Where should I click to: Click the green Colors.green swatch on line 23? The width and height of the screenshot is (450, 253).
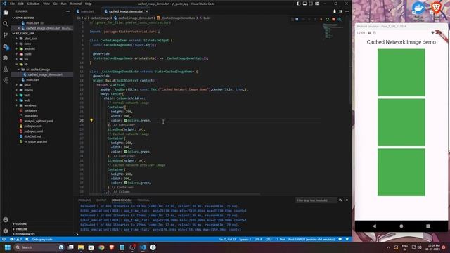pos(126,120)
